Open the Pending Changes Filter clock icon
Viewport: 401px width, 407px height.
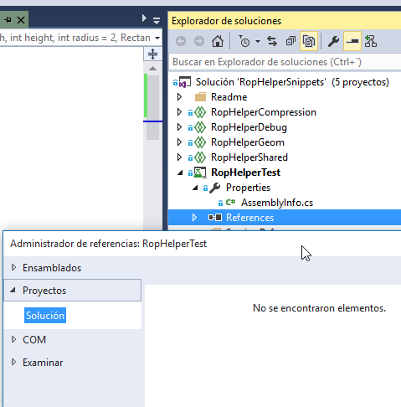(x=244, y=41)
